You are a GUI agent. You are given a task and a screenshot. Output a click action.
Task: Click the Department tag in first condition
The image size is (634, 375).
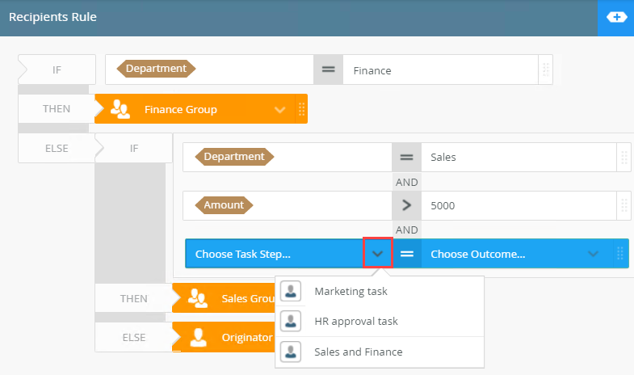point(156,69)
